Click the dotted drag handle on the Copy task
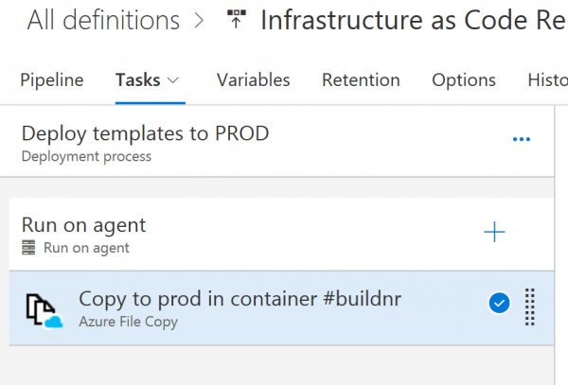This screenshot has height=385, width=568. (x=530, y=306)
